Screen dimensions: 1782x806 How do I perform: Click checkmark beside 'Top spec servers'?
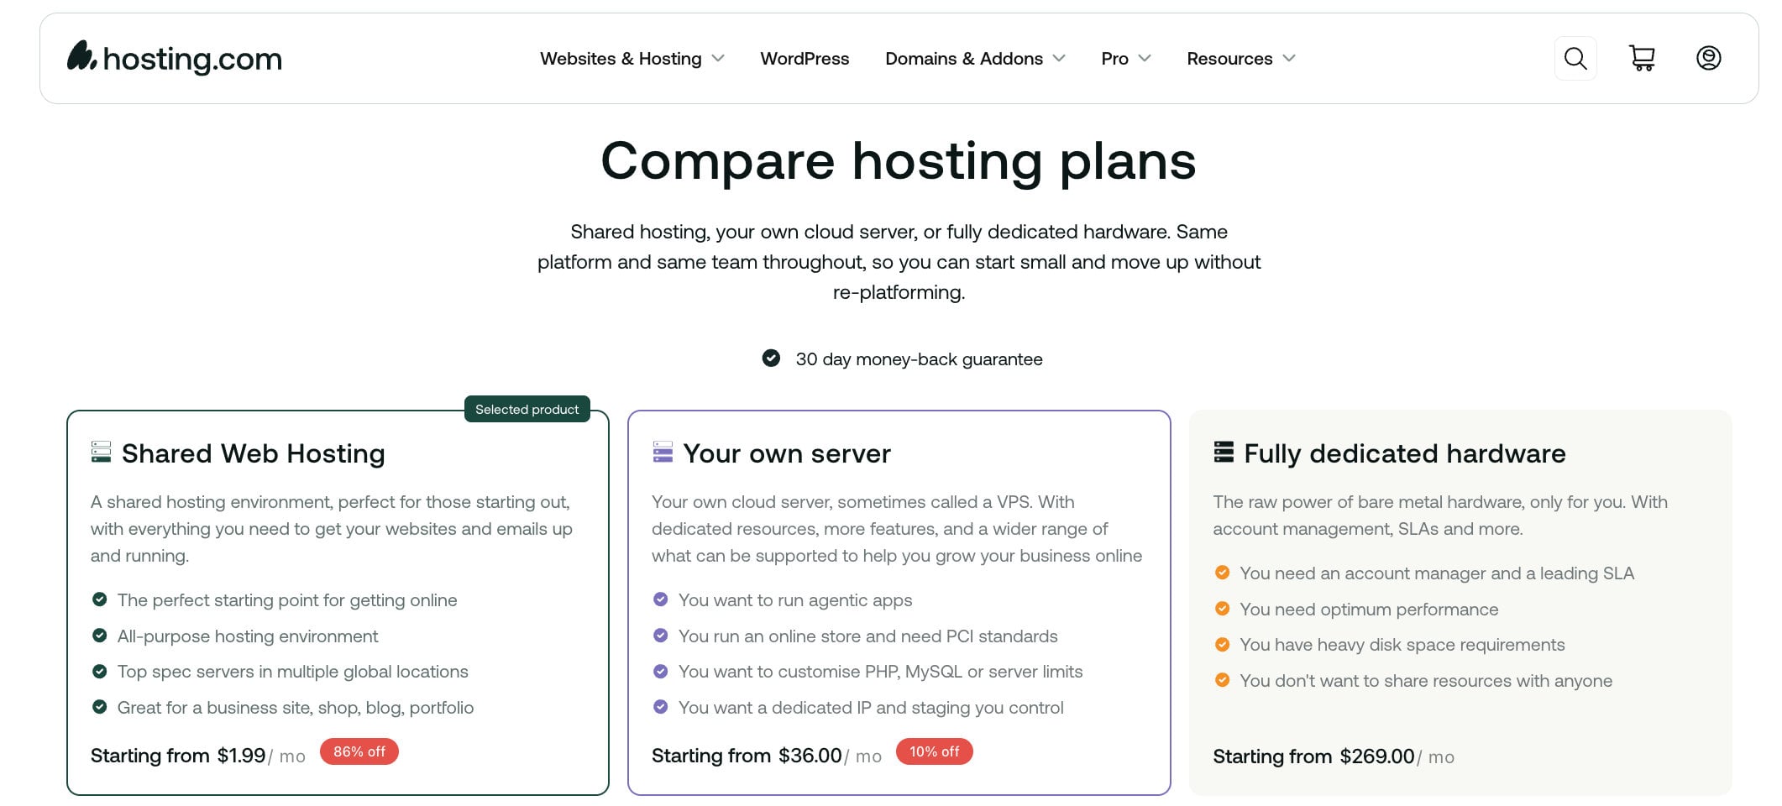pos(99,672)
